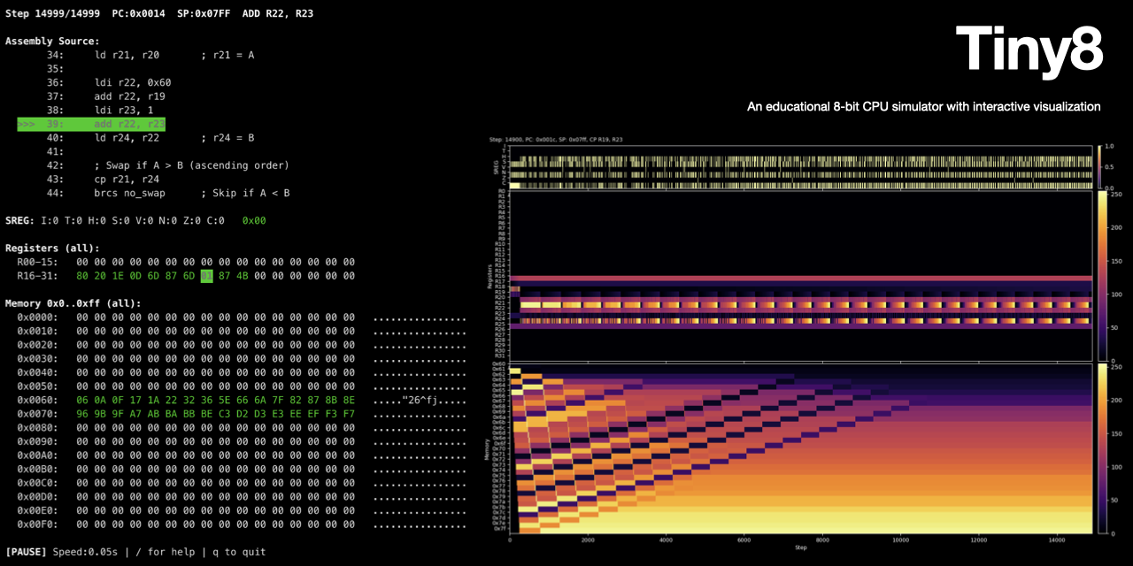Click the 'q to quit' hint
The height and width of the screenshot is (566, 1133).
pos(239,552)
